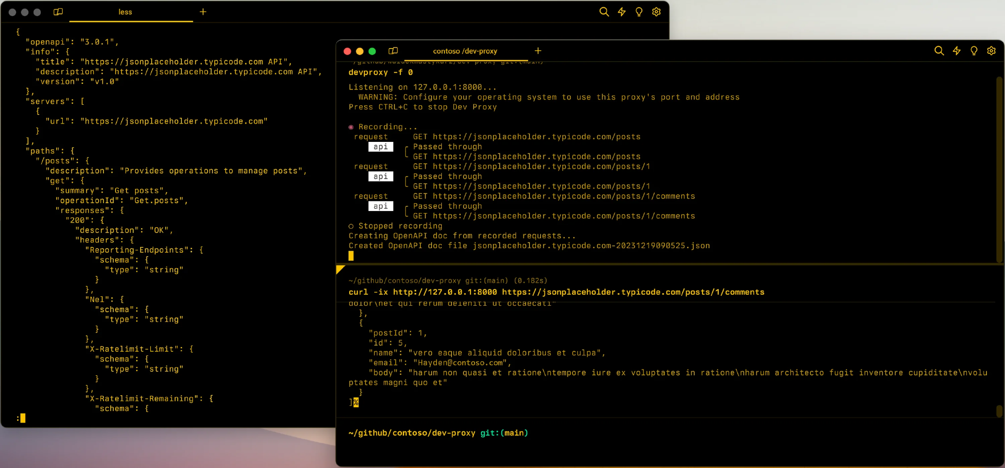This screenshot has height=468, width=1005.
Task: Click the curl -ix command line
Action: pos(556,292)
